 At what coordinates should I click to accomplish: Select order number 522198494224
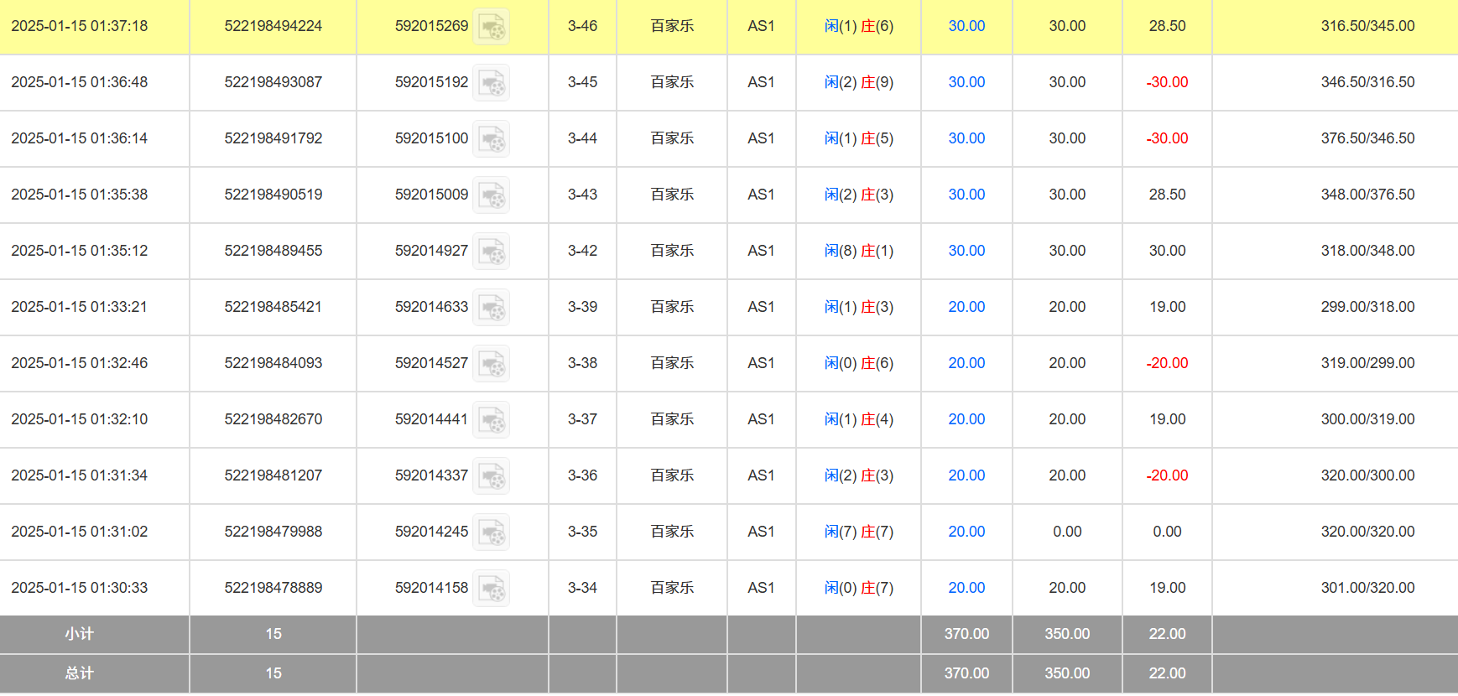(273, 26)
